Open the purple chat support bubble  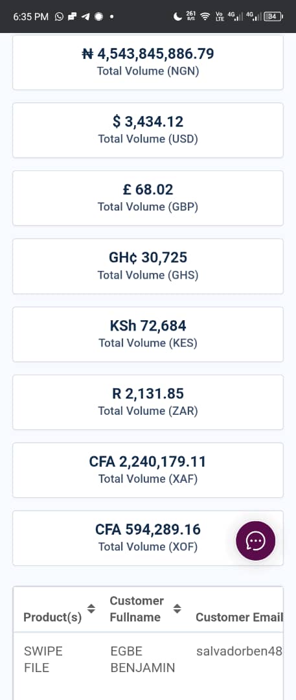(255, 541)
